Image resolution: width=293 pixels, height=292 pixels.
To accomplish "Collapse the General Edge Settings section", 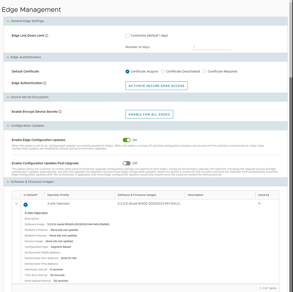I will tap(8, 21).
